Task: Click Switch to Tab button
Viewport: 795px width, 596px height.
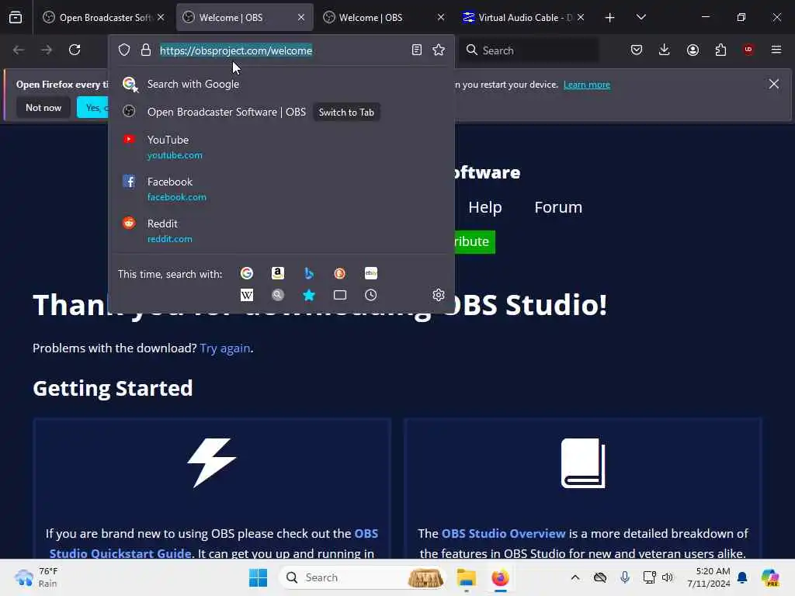Action: tap(346, 112)
